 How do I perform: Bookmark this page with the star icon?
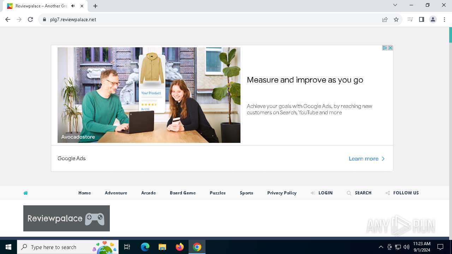396,19
